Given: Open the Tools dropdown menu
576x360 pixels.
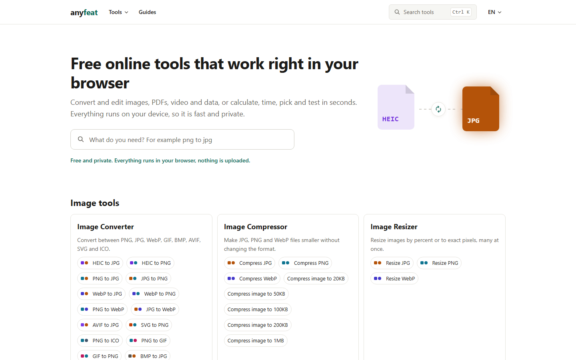Looking at the screenshot, I should 118,12.
